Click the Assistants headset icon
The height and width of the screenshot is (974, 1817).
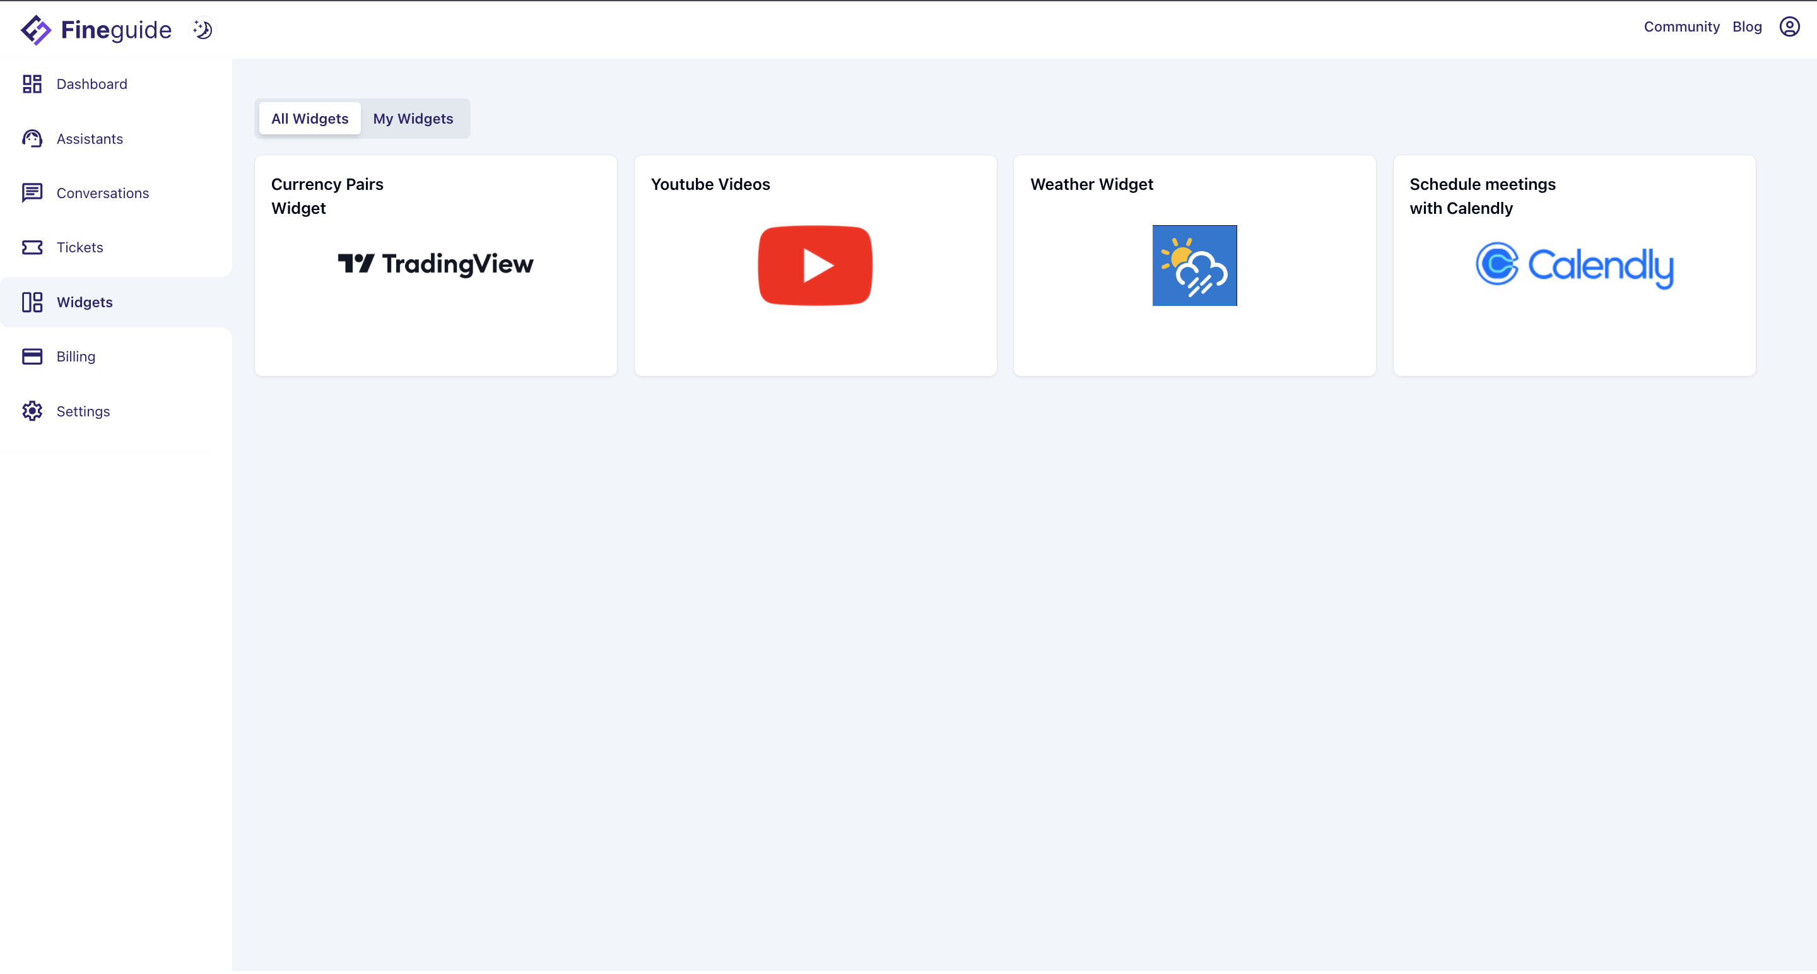(32, 139)
